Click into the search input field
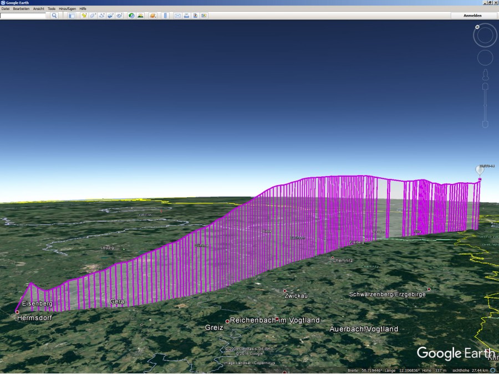 click(23, 16)
